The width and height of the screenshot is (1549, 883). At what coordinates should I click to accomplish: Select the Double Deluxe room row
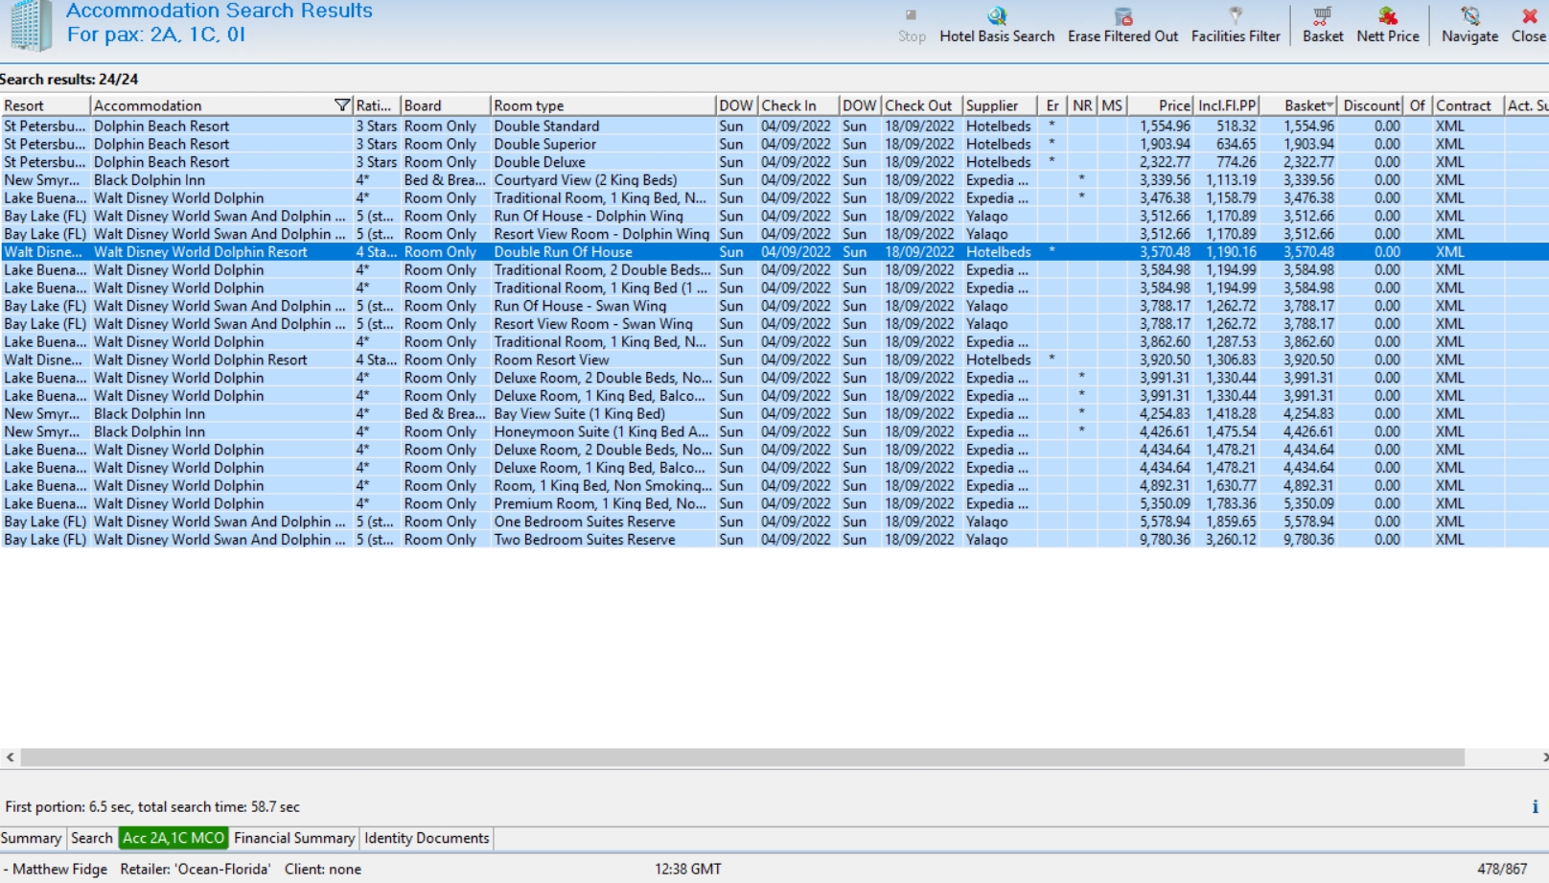[774, 162]
